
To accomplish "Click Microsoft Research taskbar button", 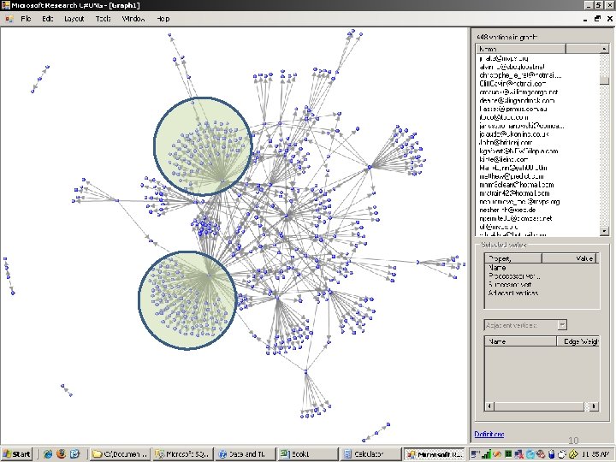I will pos(434,454).
